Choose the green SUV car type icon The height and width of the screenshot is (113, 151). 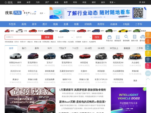(109, 31)
